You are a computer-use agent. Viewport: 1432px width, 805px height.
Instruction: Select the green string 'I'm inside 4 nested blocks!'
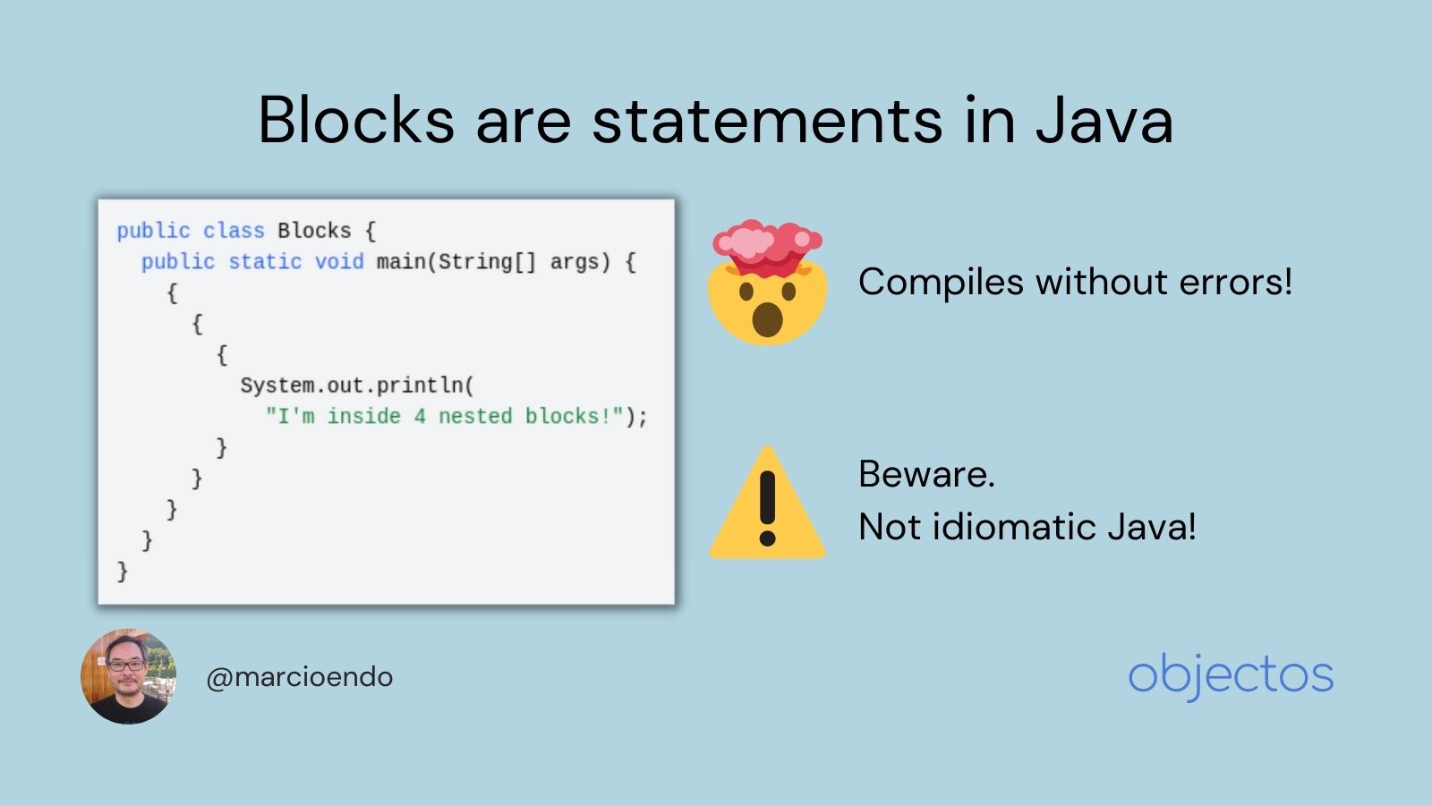coord(443,416)
